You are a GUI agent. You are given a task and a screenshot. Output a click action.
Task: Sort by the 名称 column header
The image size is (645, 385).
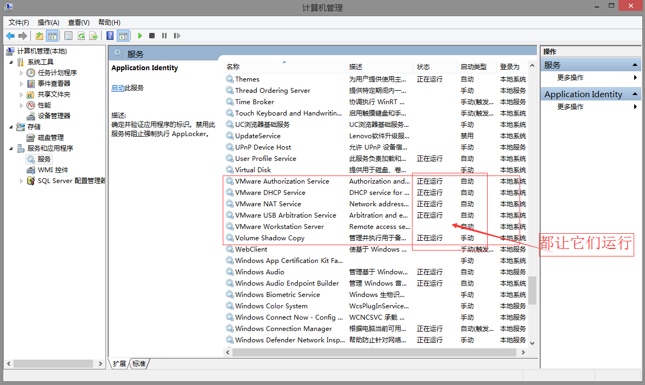[285, 66]
